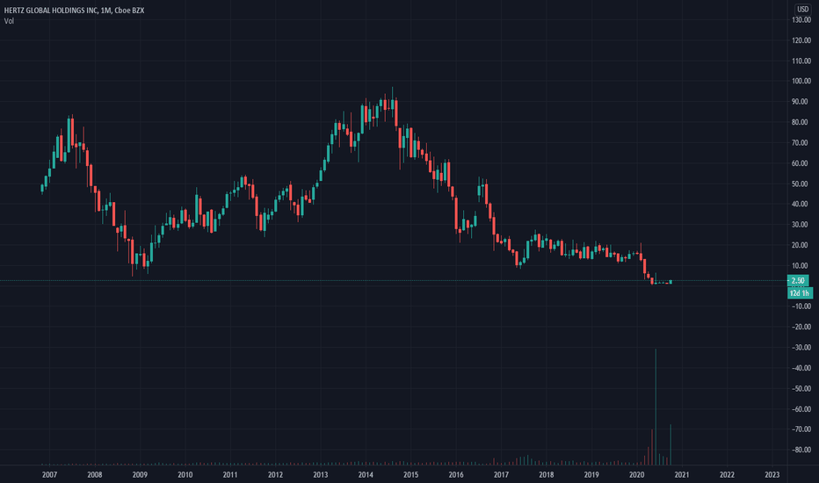Click the 2018 label on time axis
Viewport: 819px width, 483px height.
547,474
